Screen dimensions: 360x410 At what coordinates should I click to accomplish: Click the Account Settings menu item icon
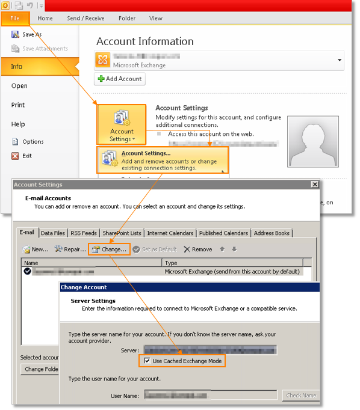(110, 159)
